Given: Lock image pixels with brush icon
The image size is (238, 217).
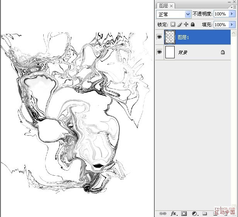Looking at the screenshot, I should (179, 24).
